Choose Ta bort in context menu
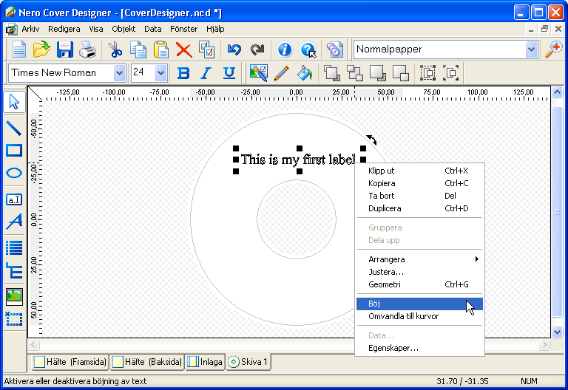This screenshot has height=390, width=568. pyautogui.click(x=419, y=196)
